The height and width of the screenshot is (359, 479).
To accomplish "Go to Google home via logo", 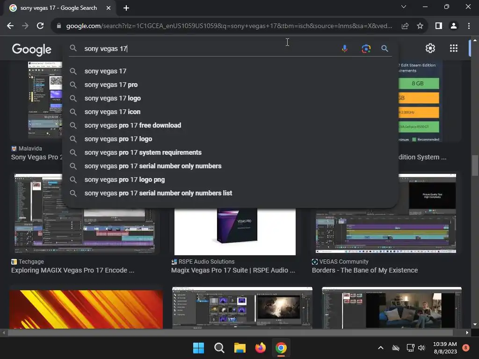I will [x=31, y=49].
